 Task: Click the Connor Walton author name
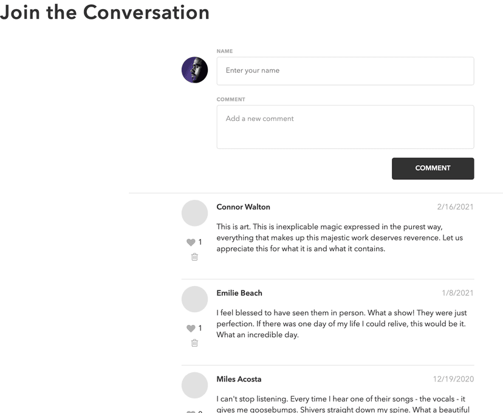pyautogui.click(x=243, y=207)
